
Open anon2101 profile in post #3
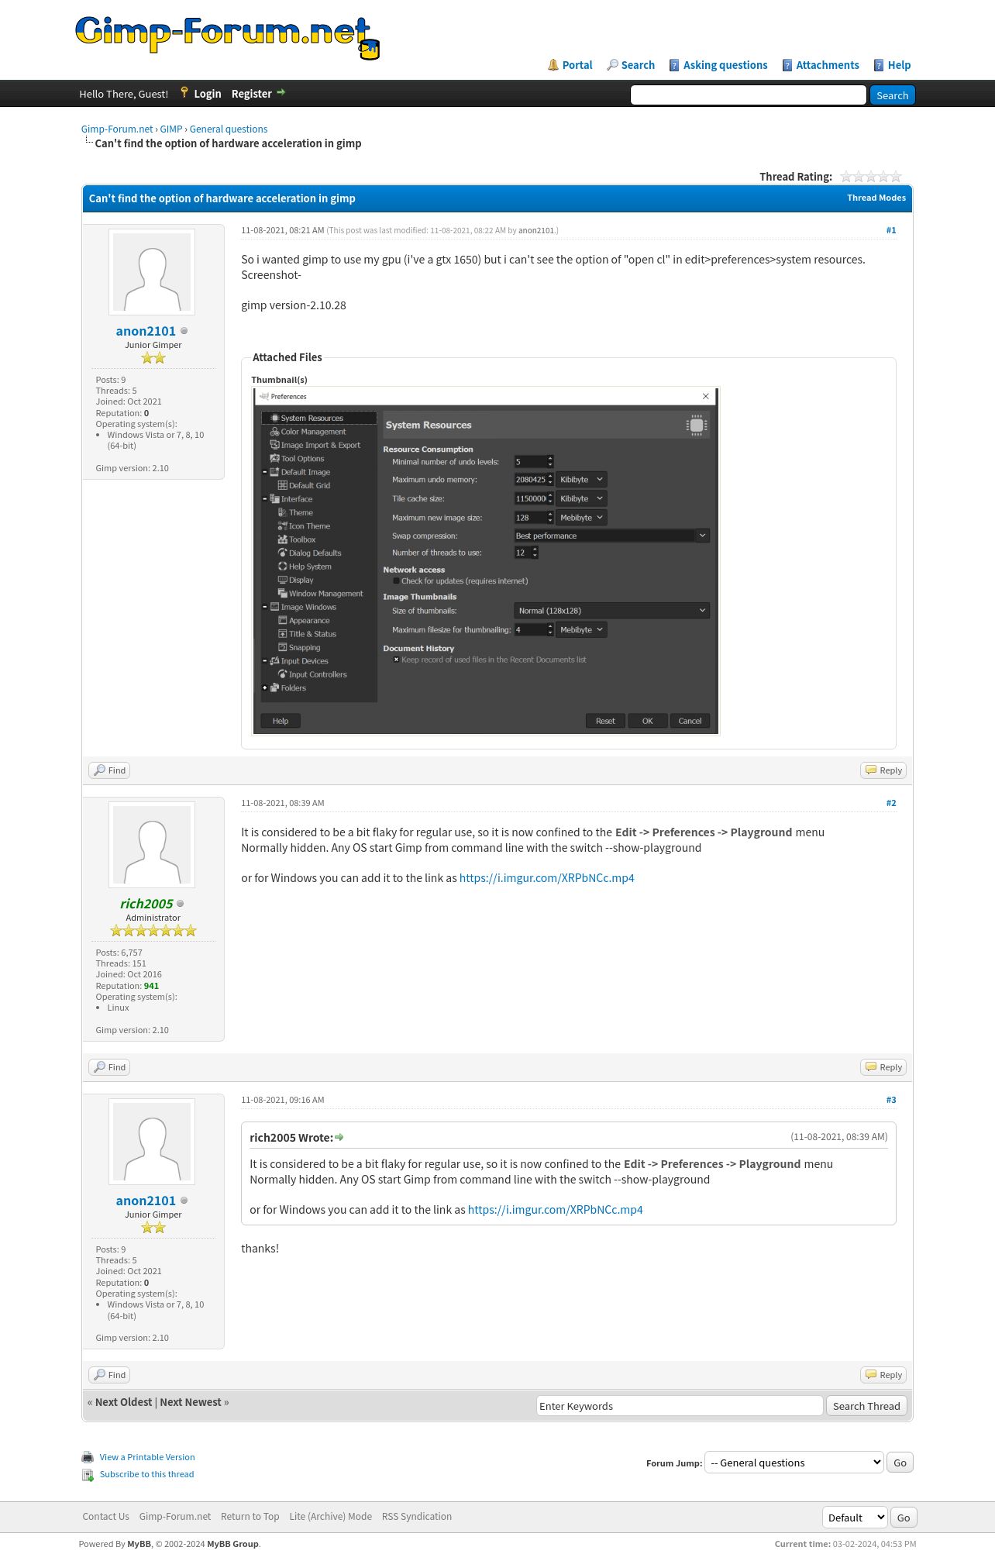[146, 1201]
